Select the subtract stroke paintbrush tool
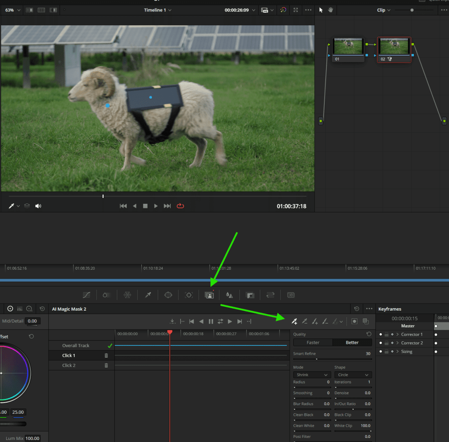The height and width of the screenshot is (442, 449). coord(324,321)
